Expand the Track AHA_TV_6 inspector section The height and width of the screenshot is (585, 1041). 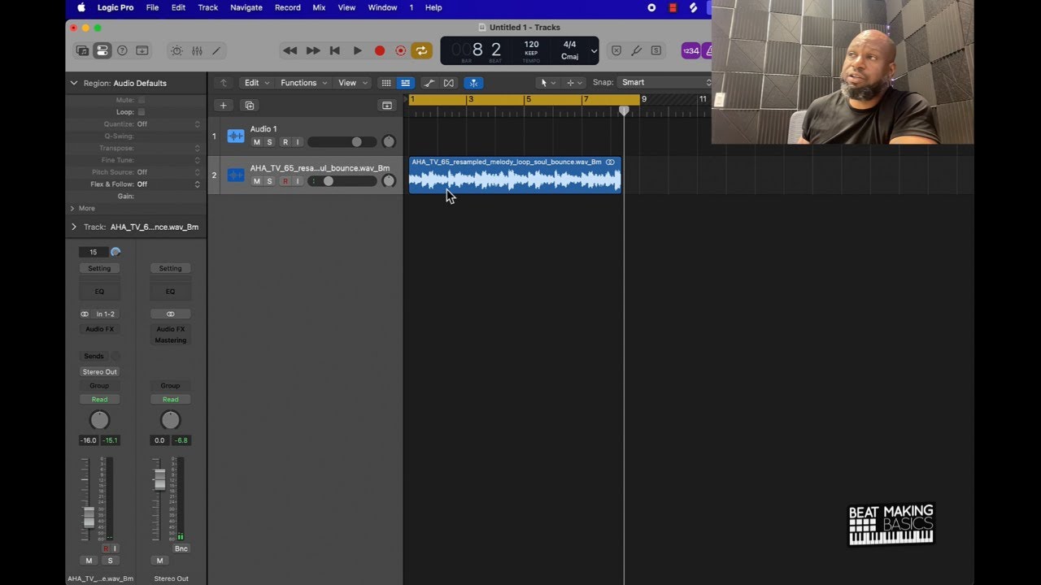(73, 227)
